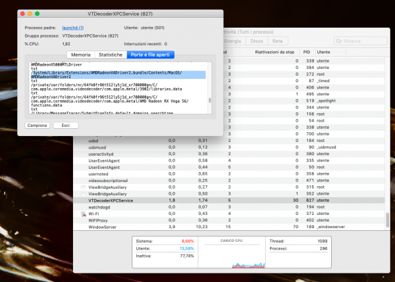Minimize the VTDecoderXPCService window with yellow button
Image resolution: width=395 pixels, height=282 pixels.
[32, 12]
